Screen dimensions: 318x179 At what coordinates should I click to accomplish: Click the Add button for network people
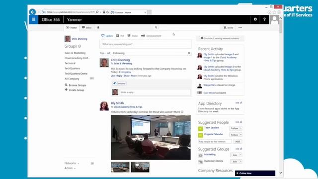point(238,141)
